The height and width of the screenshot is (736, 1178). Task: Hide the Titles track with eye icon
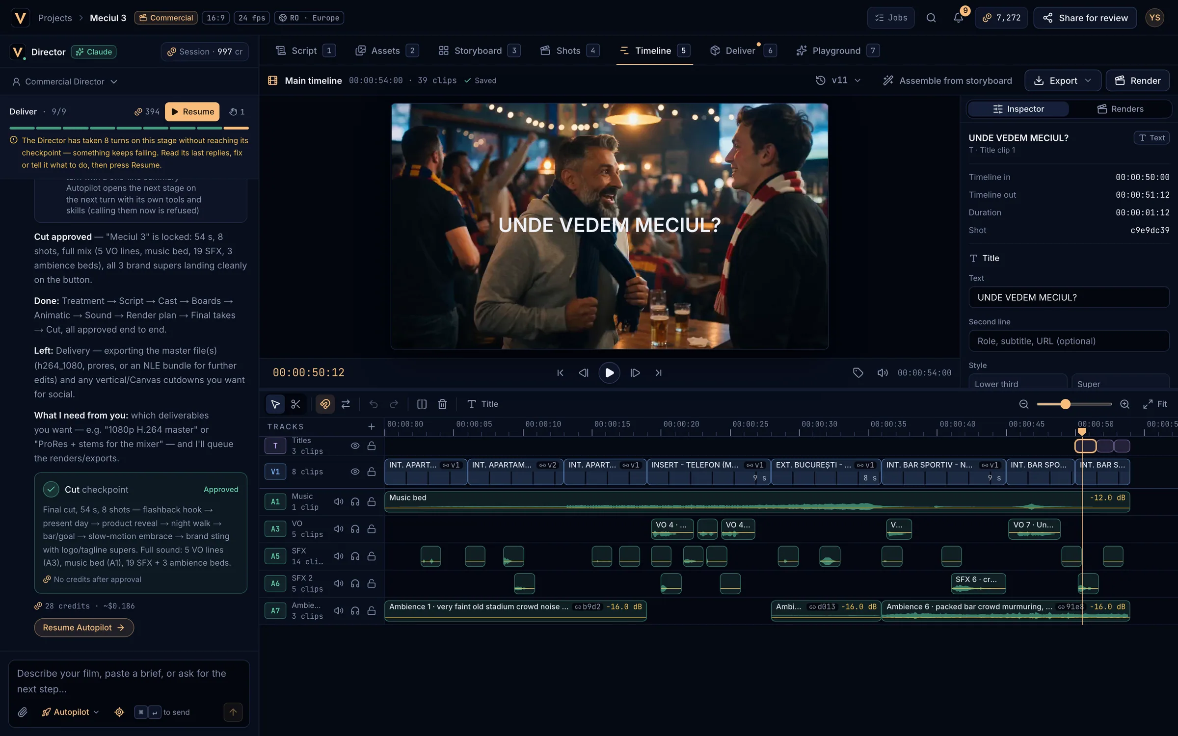pos(355,446)
